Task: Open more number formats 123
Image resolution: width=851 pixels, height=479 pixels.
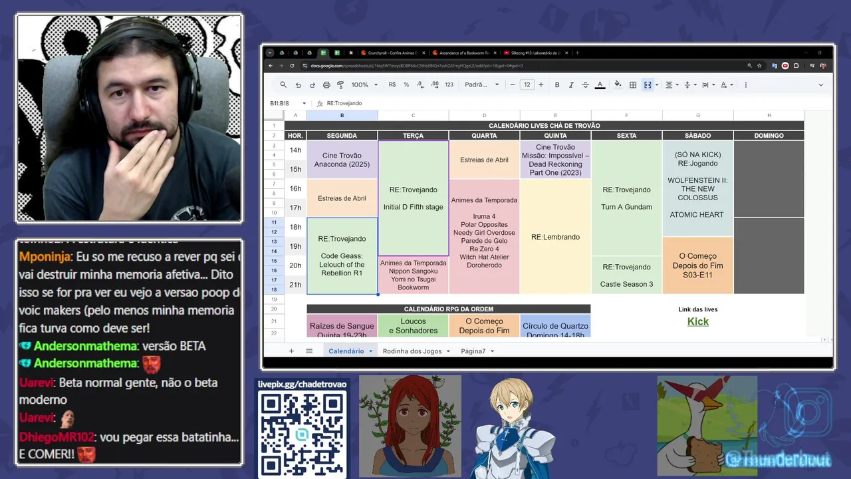Action: (449, 84)
